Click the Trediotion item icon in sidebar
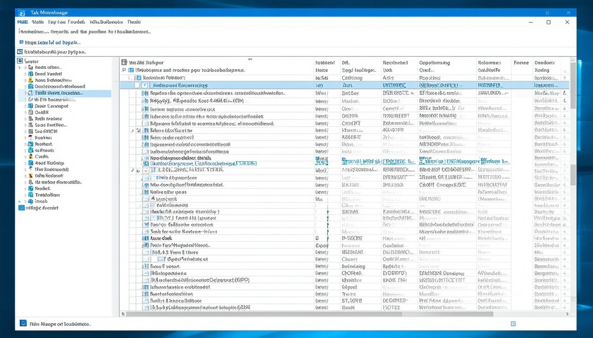 30,195
